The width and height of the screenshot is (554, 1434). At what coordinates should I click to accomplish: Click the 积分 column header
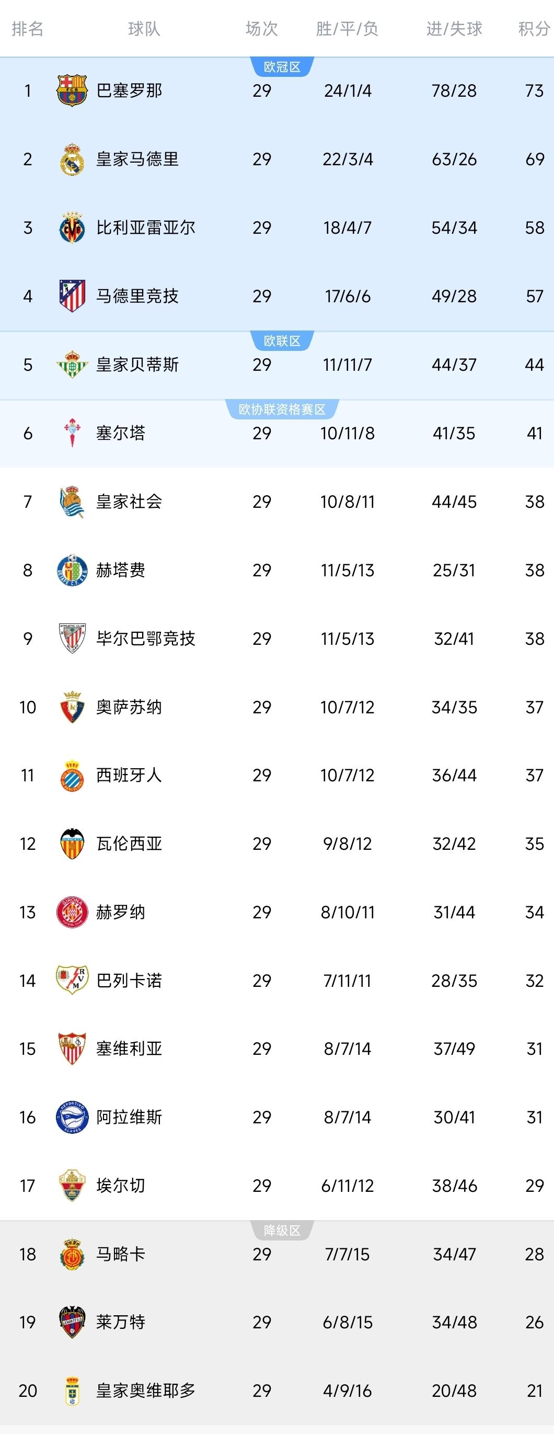click(534, 29)
